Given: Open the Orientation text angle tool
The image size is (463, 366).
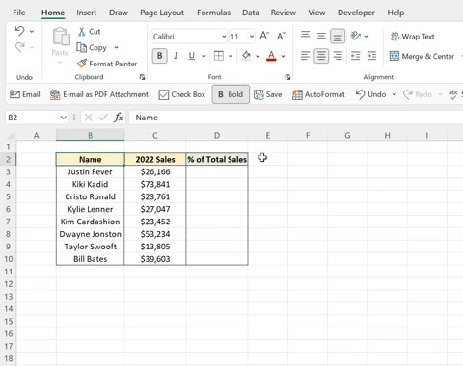Looking at the screenshot, I should point(355,36).
